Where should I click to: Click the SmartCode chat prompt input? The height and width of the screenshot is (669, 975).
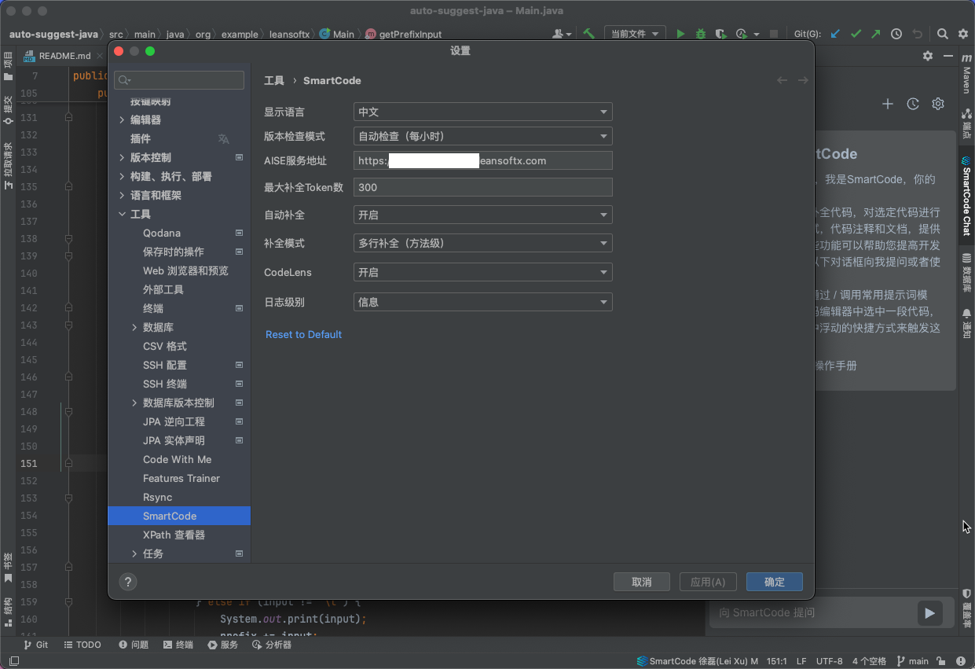pyautogui.click(x=812, y=613)
